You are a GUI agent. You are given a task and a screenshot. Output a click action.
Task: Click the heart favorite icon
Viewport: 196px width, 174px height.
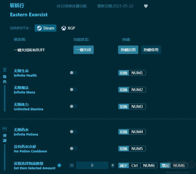(146, 6)
